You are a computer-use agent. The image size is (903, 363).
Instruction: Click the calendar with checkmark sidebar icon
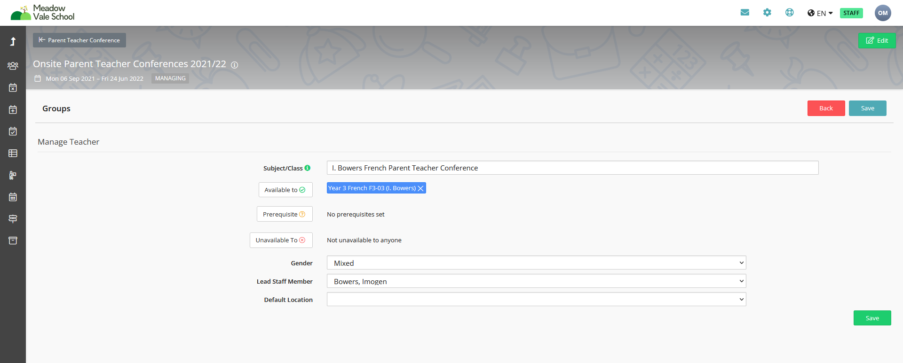(13, 131)
